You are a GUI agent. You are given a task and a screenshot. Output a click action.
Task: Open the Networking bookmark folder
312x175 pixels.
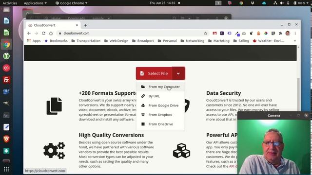pos(193,41)
